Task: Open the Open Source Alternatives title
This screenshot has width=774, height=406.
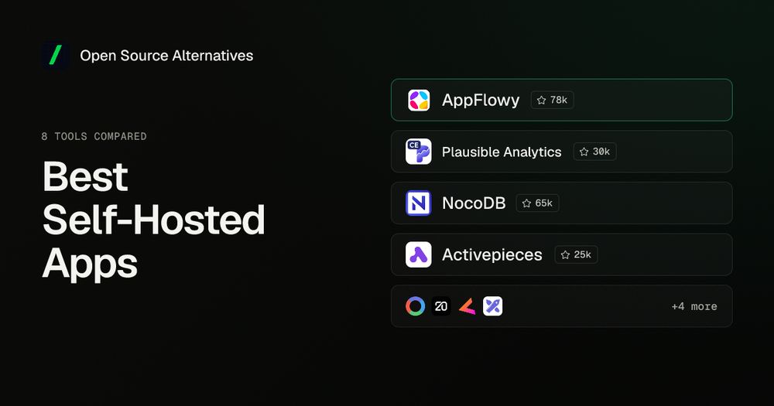Action: [x=166, y=56]
